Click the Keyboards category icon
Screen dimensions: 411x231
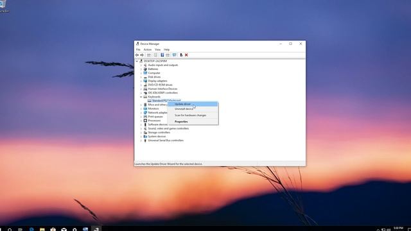(x=145, y=97)
